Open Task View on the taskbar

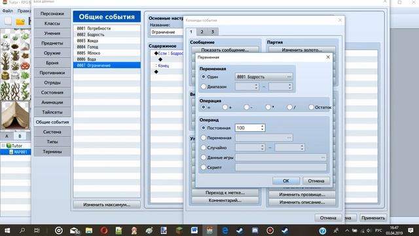[x=37, y=230]
